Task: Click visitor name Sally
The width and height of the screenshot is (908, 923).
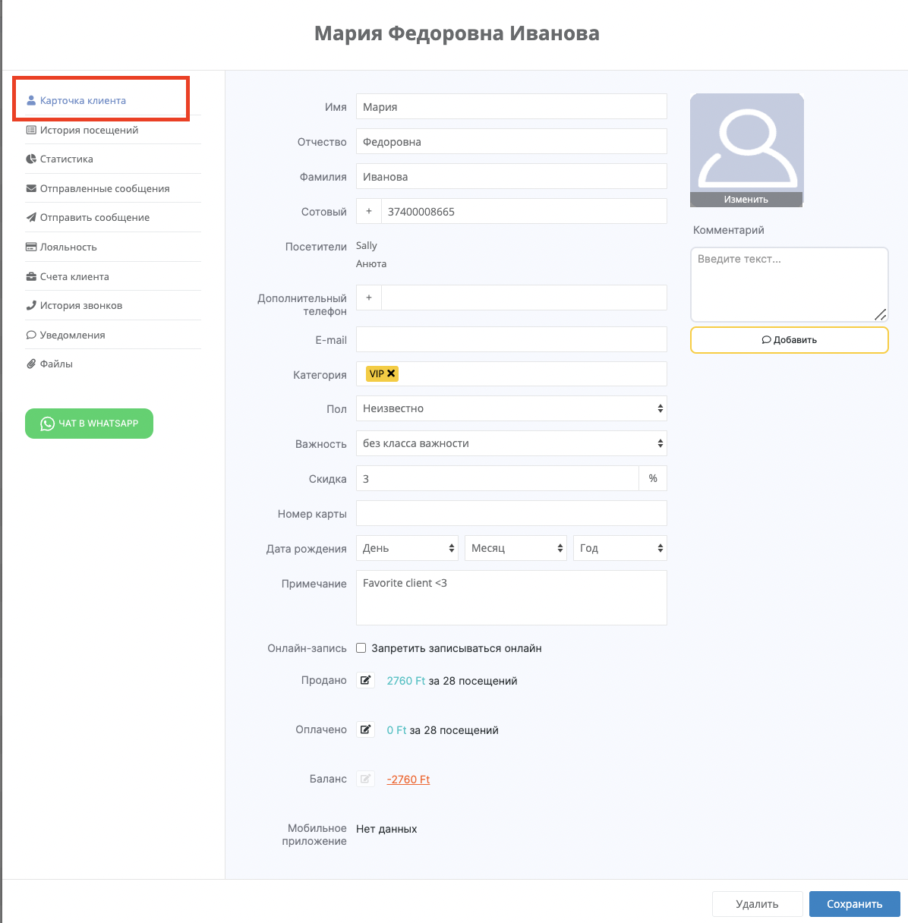Action: coord(367,246)
